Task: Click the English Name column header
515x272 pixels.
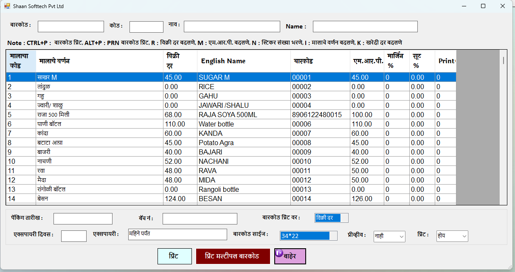Action: pyautogui.click(x=223, y=61)
